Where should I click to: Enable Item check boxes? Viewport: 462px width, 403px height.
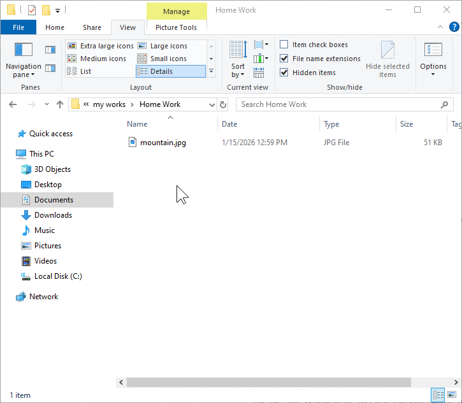(x=284, y=45)
